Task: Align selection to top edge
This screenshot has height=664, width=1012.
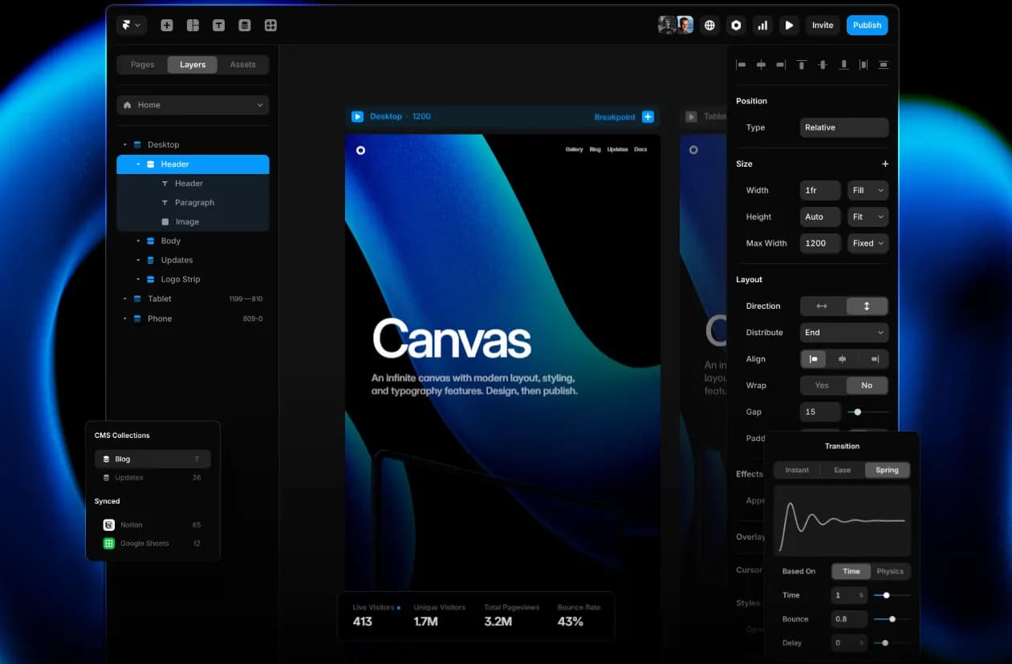Action: click(x=801, y=65)
